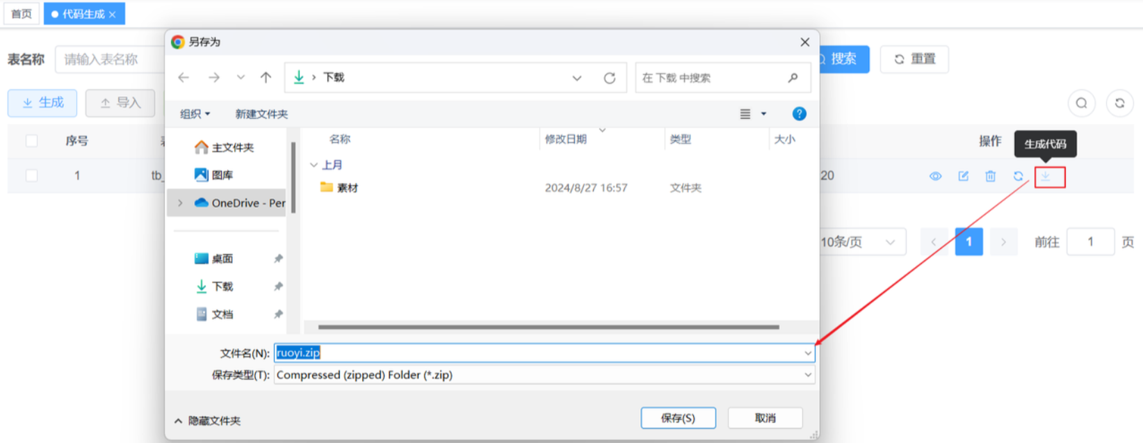
Task: Expand the OneDrive tree item
Action: tap(181, 203)
